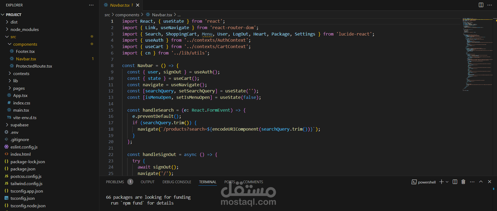The height and width of the screenshot is (211, 497).
Task: Click the src breadcrumb segment
Action: (x=107, y=15)
